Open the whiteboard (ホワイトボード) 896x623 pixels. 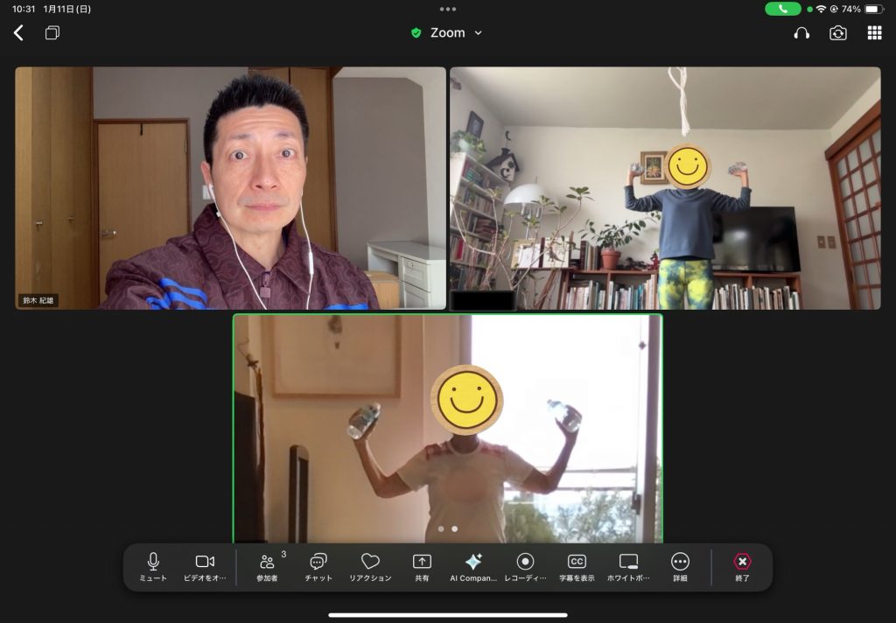click(628, 566)
